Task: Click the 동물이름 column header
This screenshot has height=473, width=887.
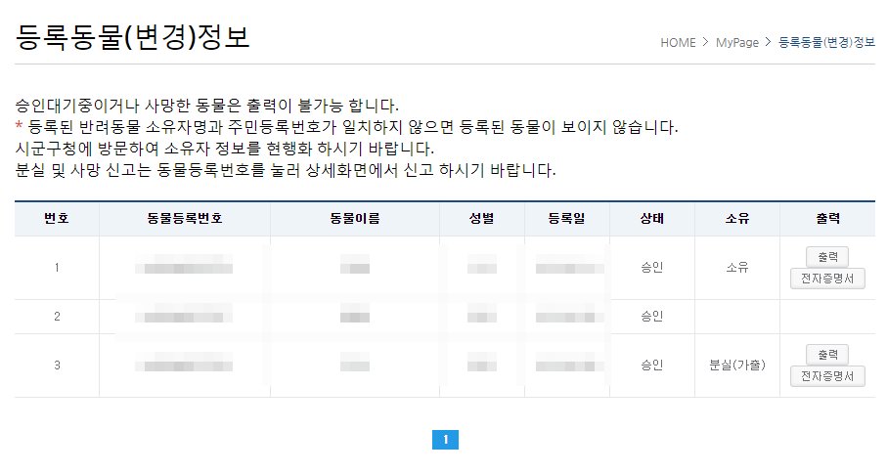Action: [355, 219]
